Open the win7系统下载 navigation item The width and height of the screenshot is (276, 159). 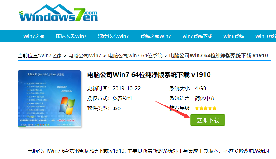(x=197, y=36)
